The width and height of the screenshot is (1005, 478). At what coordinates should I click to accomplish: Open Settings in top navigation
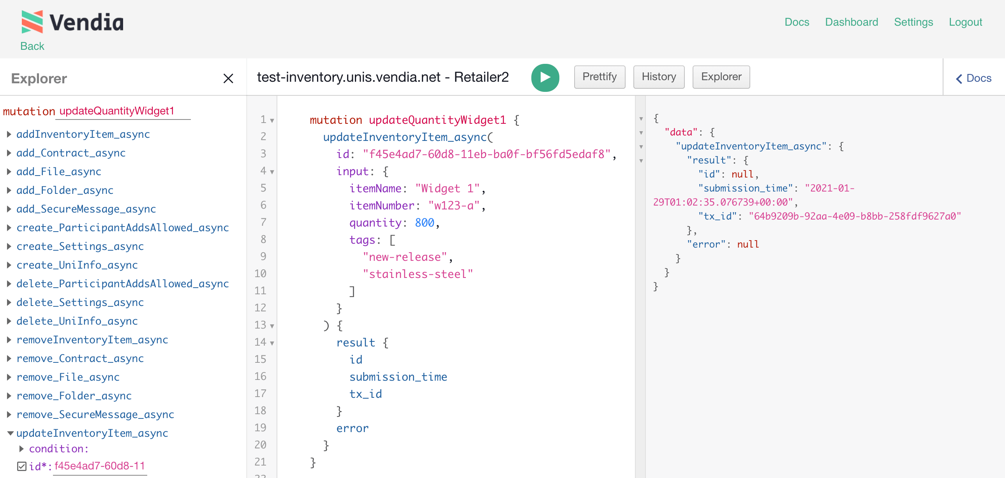click(913, 22)
